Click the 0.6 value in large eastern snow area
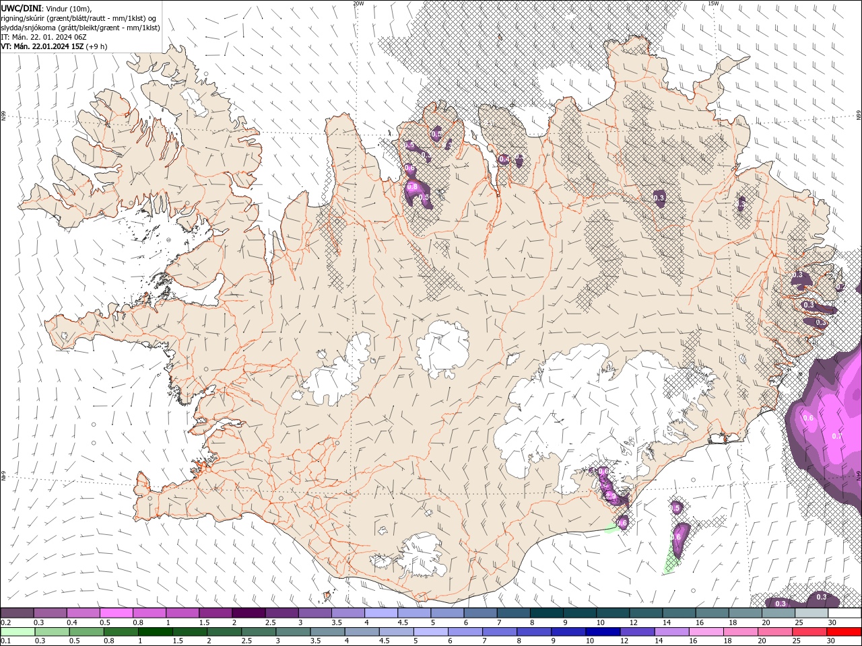The width and height of the screenshot is (862, 646). tap(808, 418)
